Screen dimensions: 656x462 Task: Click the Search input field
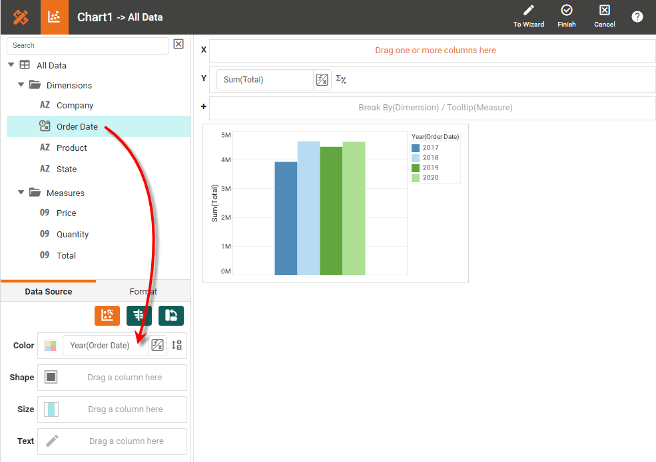[88, 45]
